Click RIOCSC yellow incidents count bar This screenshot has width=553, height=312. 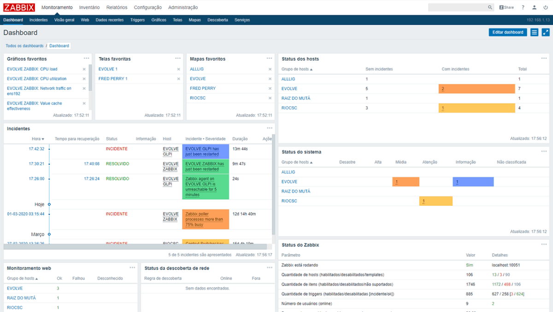pos(477,108)
